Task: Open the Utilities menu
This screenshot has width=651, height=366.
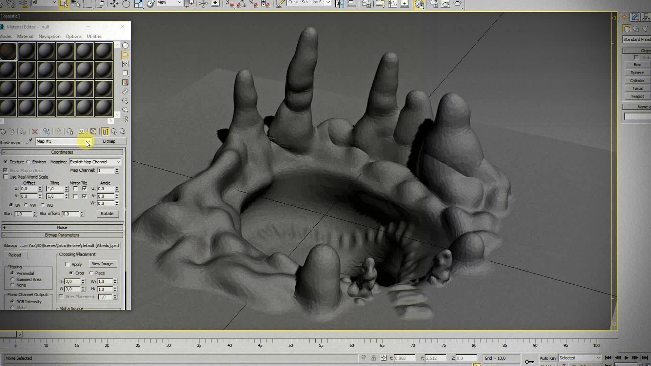Action: [94, 36]
